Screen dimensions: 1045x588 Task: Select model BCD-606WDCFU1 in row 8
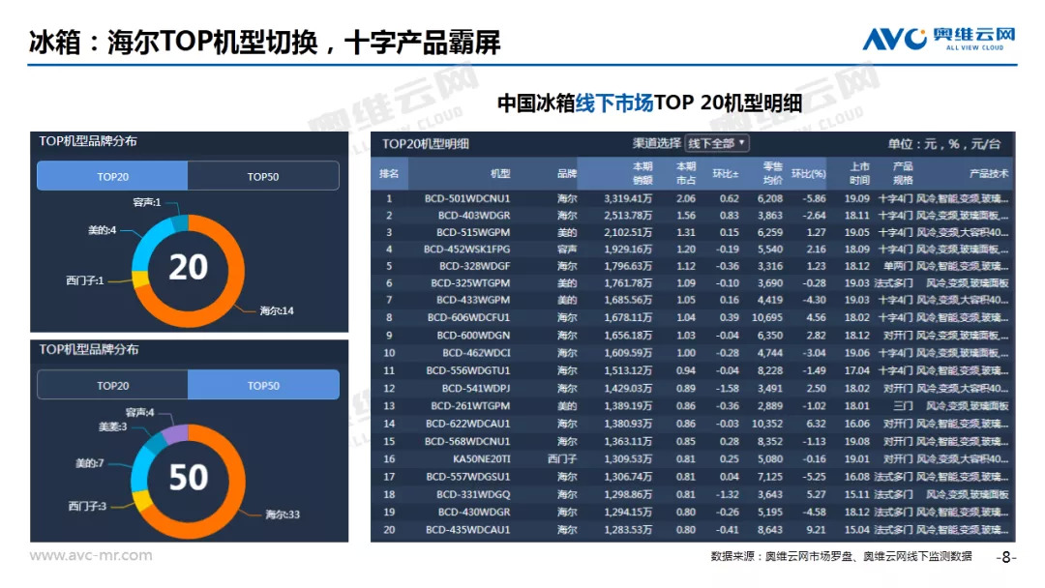click(x=468, y=317)
